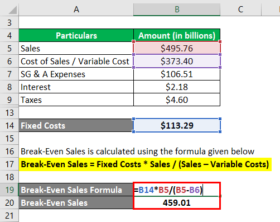Click the Fixed Costs label cell
280x222 pixels.
[x=76, y=125]
